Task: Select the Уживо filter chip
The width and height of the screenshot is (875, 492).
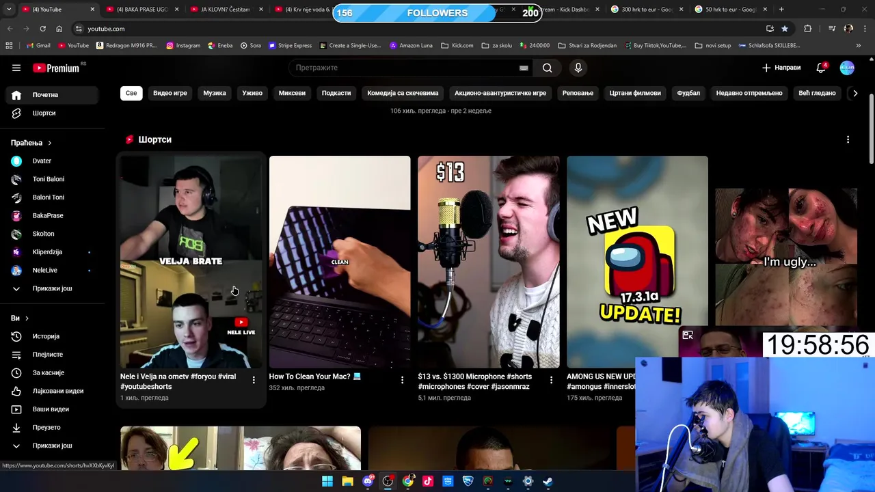Action: coord(252,93)
